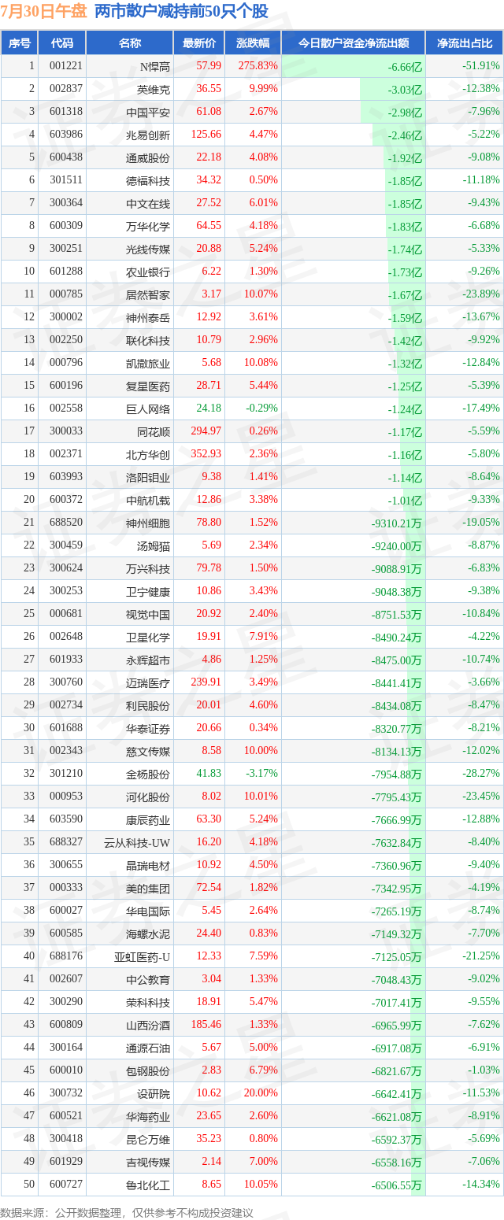Select stock name 云从科技-UW
Screen dimensions: 504x1220
(x=138, y=842)
